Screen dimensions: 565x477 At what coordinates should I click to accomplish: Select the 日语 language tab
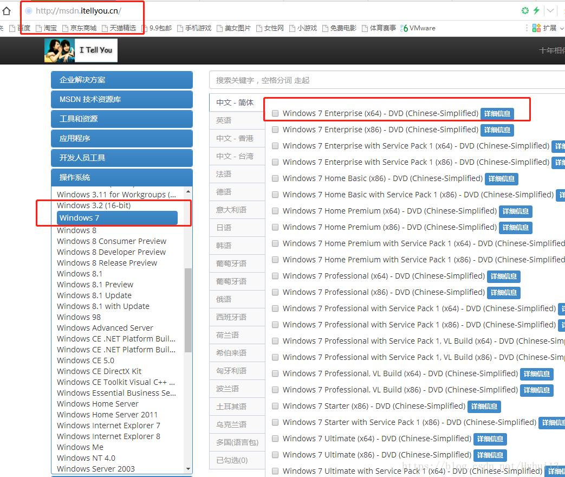tap(237, 228)
